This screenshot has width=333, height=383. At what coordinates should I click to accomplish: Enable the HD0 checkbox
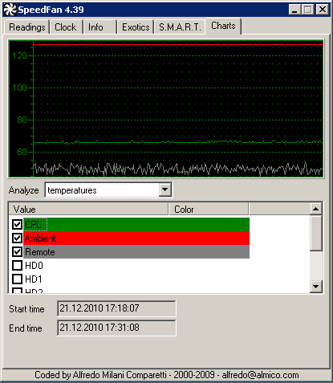(17, 265)
